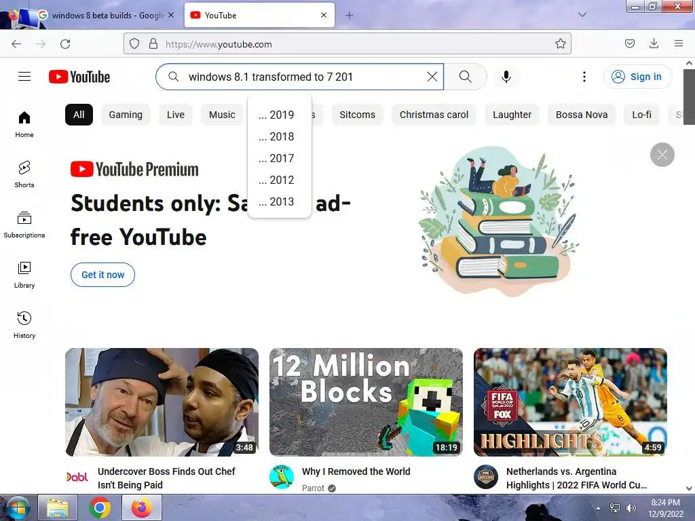List all tabs dropdown arrow
The width and height of the screenshot is (695, 521).
coord(582,15)
